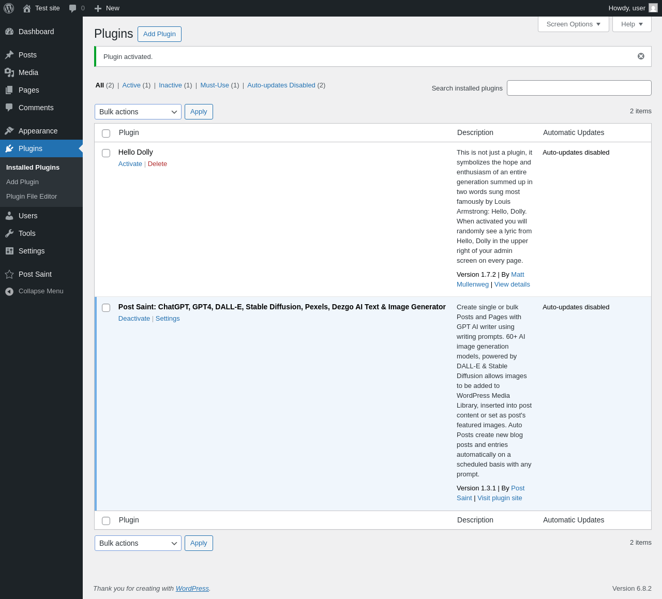
Task: Click the Add Plugin button beside title
Action: (159, 34)
